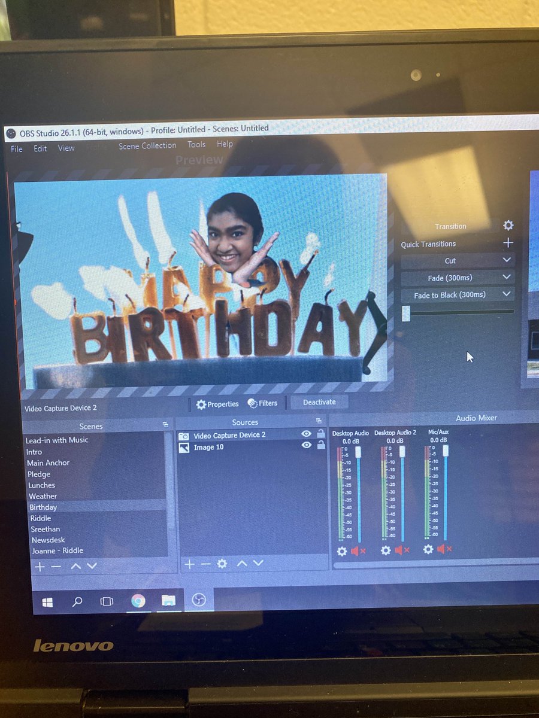Remove selected source with minus icon
Viewport: 539px width, 718px height.
click(x=205, y=564)
